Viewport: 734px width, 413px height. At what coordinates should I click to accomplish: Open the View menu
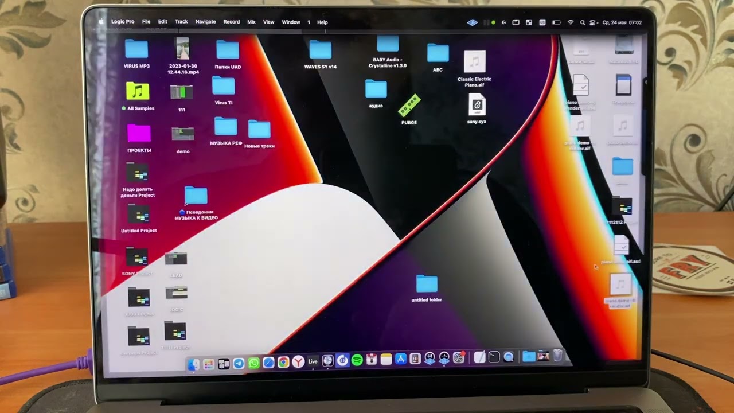(x=268, y=22)
